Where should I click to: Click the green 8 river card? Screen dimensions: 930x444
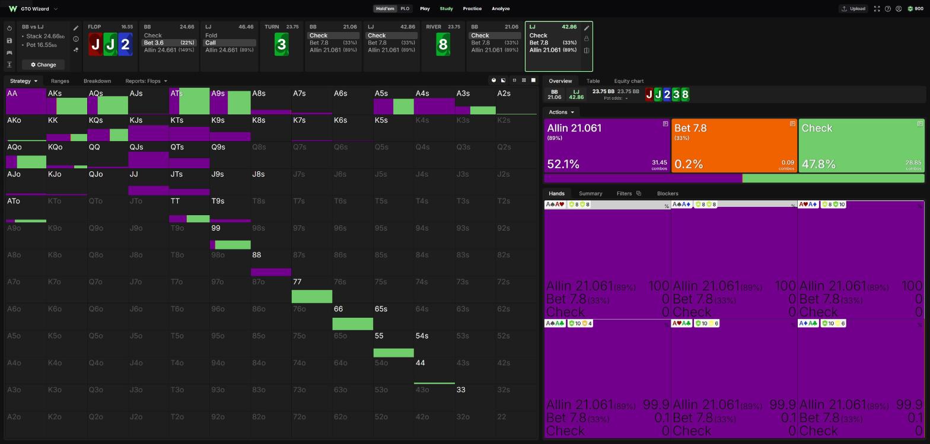click(x=443, y=44)
